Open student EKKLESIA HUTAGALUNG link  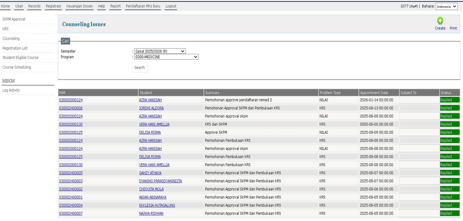pyautogui.click(x=157, y=205)
